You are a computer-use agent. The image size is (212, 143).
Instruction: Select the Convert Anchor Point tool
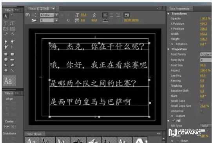pos(12,47)
